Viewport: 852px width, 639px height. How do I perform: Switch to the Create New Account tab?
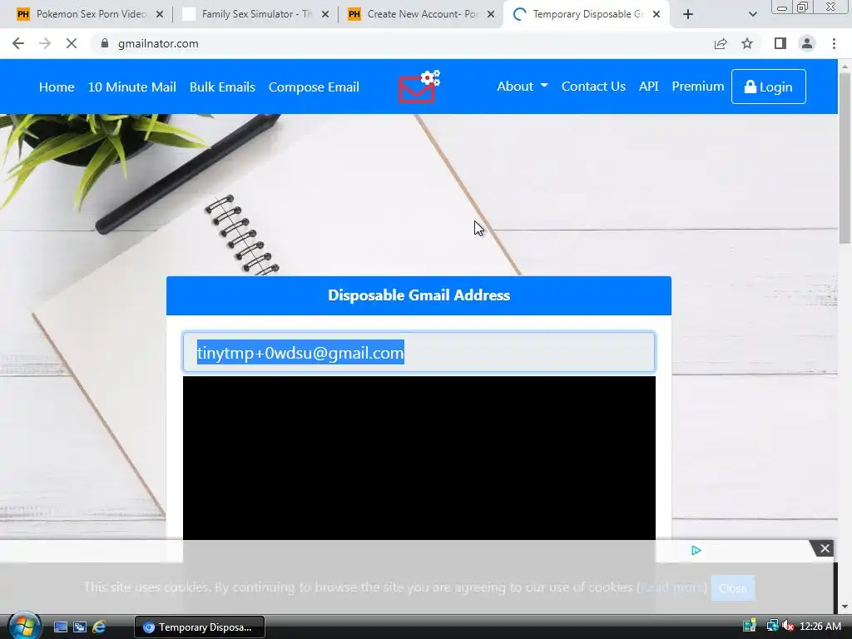[422, 14]
